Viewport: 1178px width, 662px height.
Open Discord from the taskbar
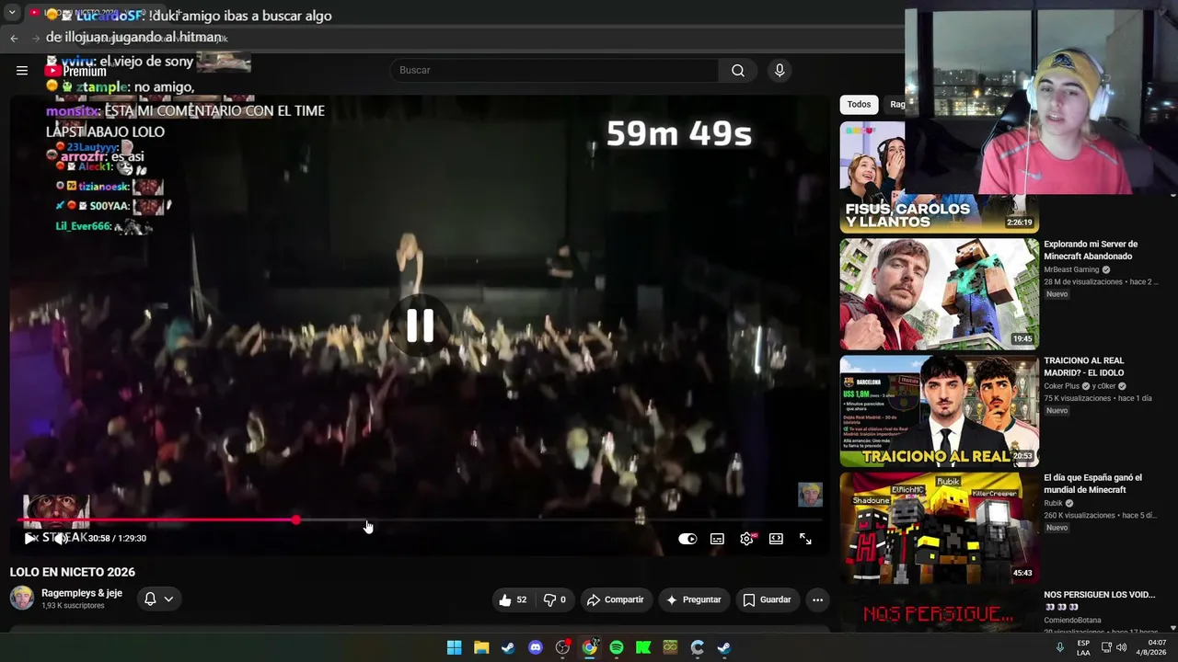[536, 647]
